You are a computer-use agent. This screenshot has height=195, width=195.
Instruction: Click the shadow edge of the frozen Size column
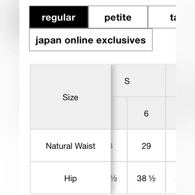(113, 129)
